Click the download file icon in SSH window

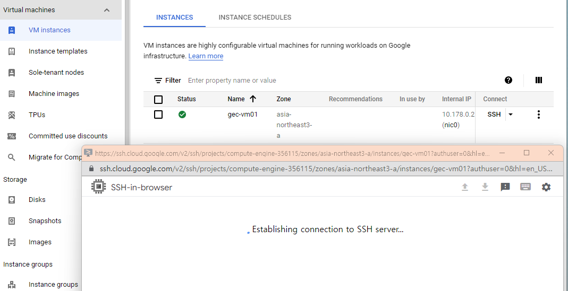(485, 187)
